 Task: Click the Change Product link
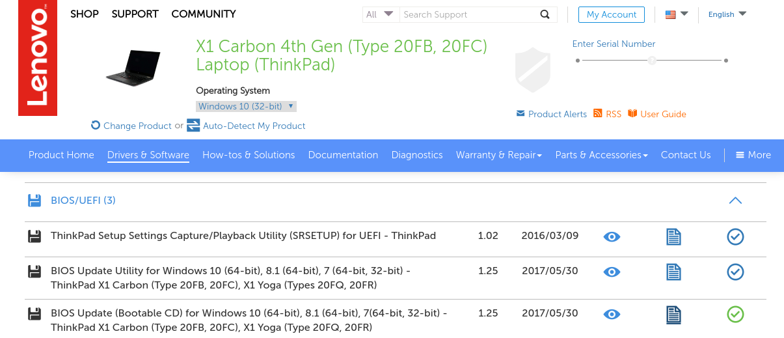[x=131, y=126]
